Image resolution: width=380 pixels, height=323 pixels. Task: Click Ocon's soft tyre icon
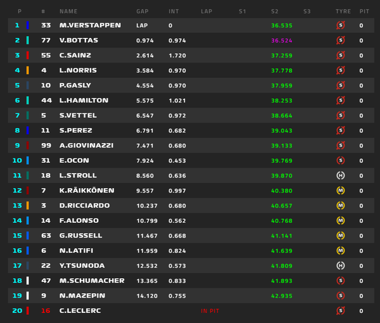click(341, 160)
